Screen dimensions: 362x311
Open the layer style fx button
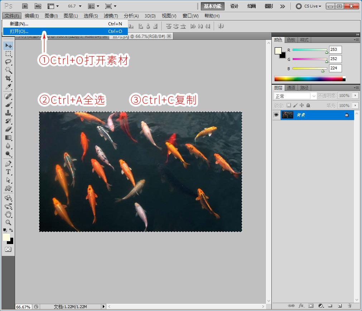(301, 306)
